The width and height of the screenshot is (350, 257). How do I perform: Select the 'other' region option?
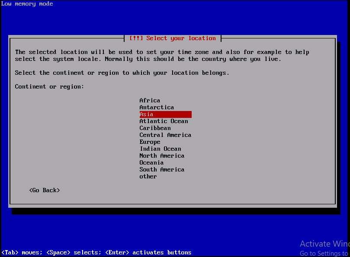148,177
